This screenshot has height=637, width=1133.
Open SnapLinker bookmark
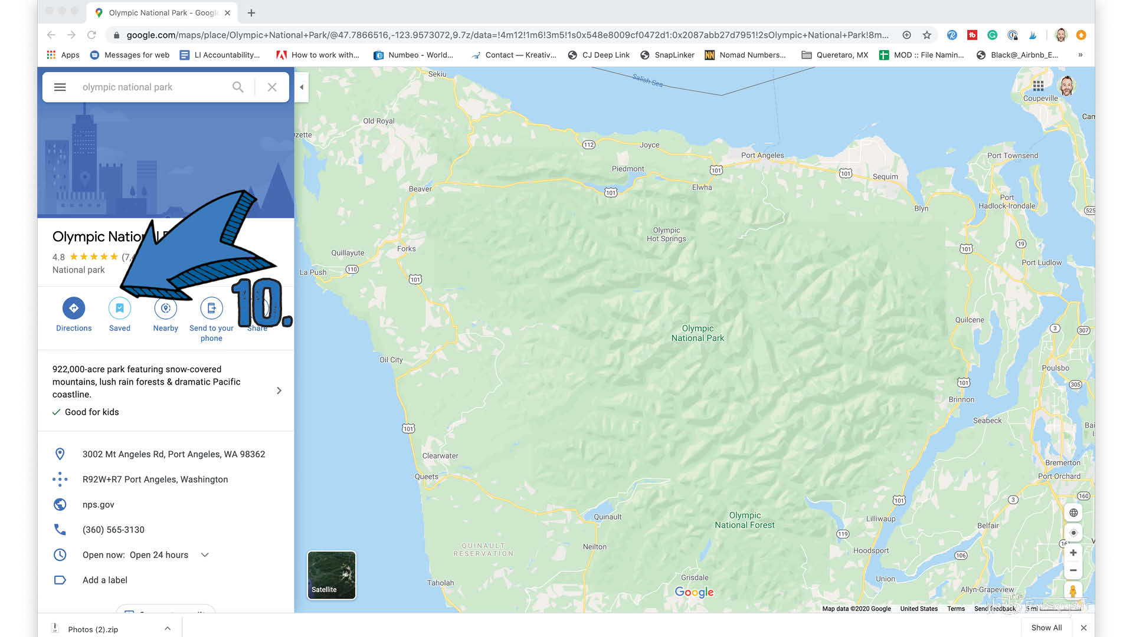click(x=667, y=55)
